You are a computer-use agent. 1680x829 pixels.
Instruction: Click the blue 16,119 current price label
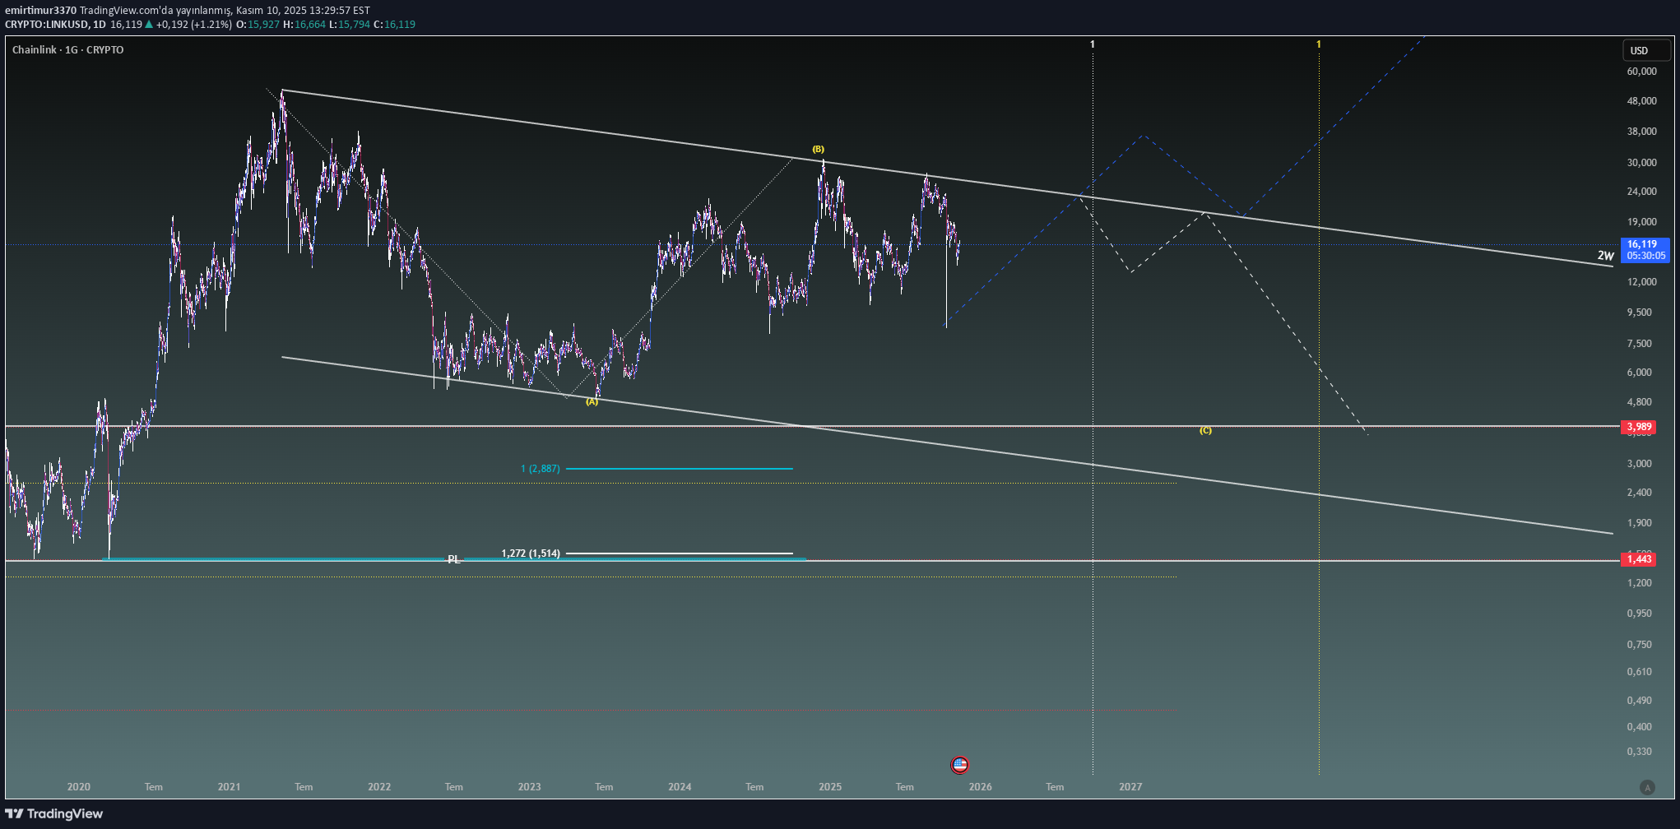coord(1645,249)
